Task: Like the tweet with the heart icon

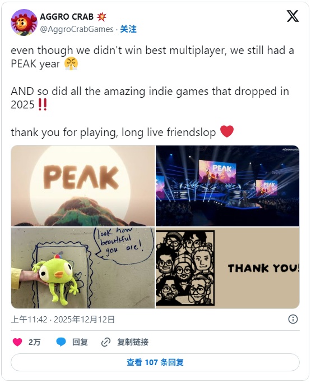Action: [x=17, y=342]
